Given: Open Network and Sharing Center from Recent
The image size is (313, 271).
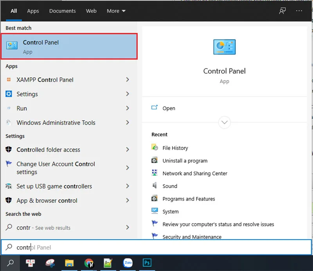Looking at the screenshot, I should click(x=195, y=173).
